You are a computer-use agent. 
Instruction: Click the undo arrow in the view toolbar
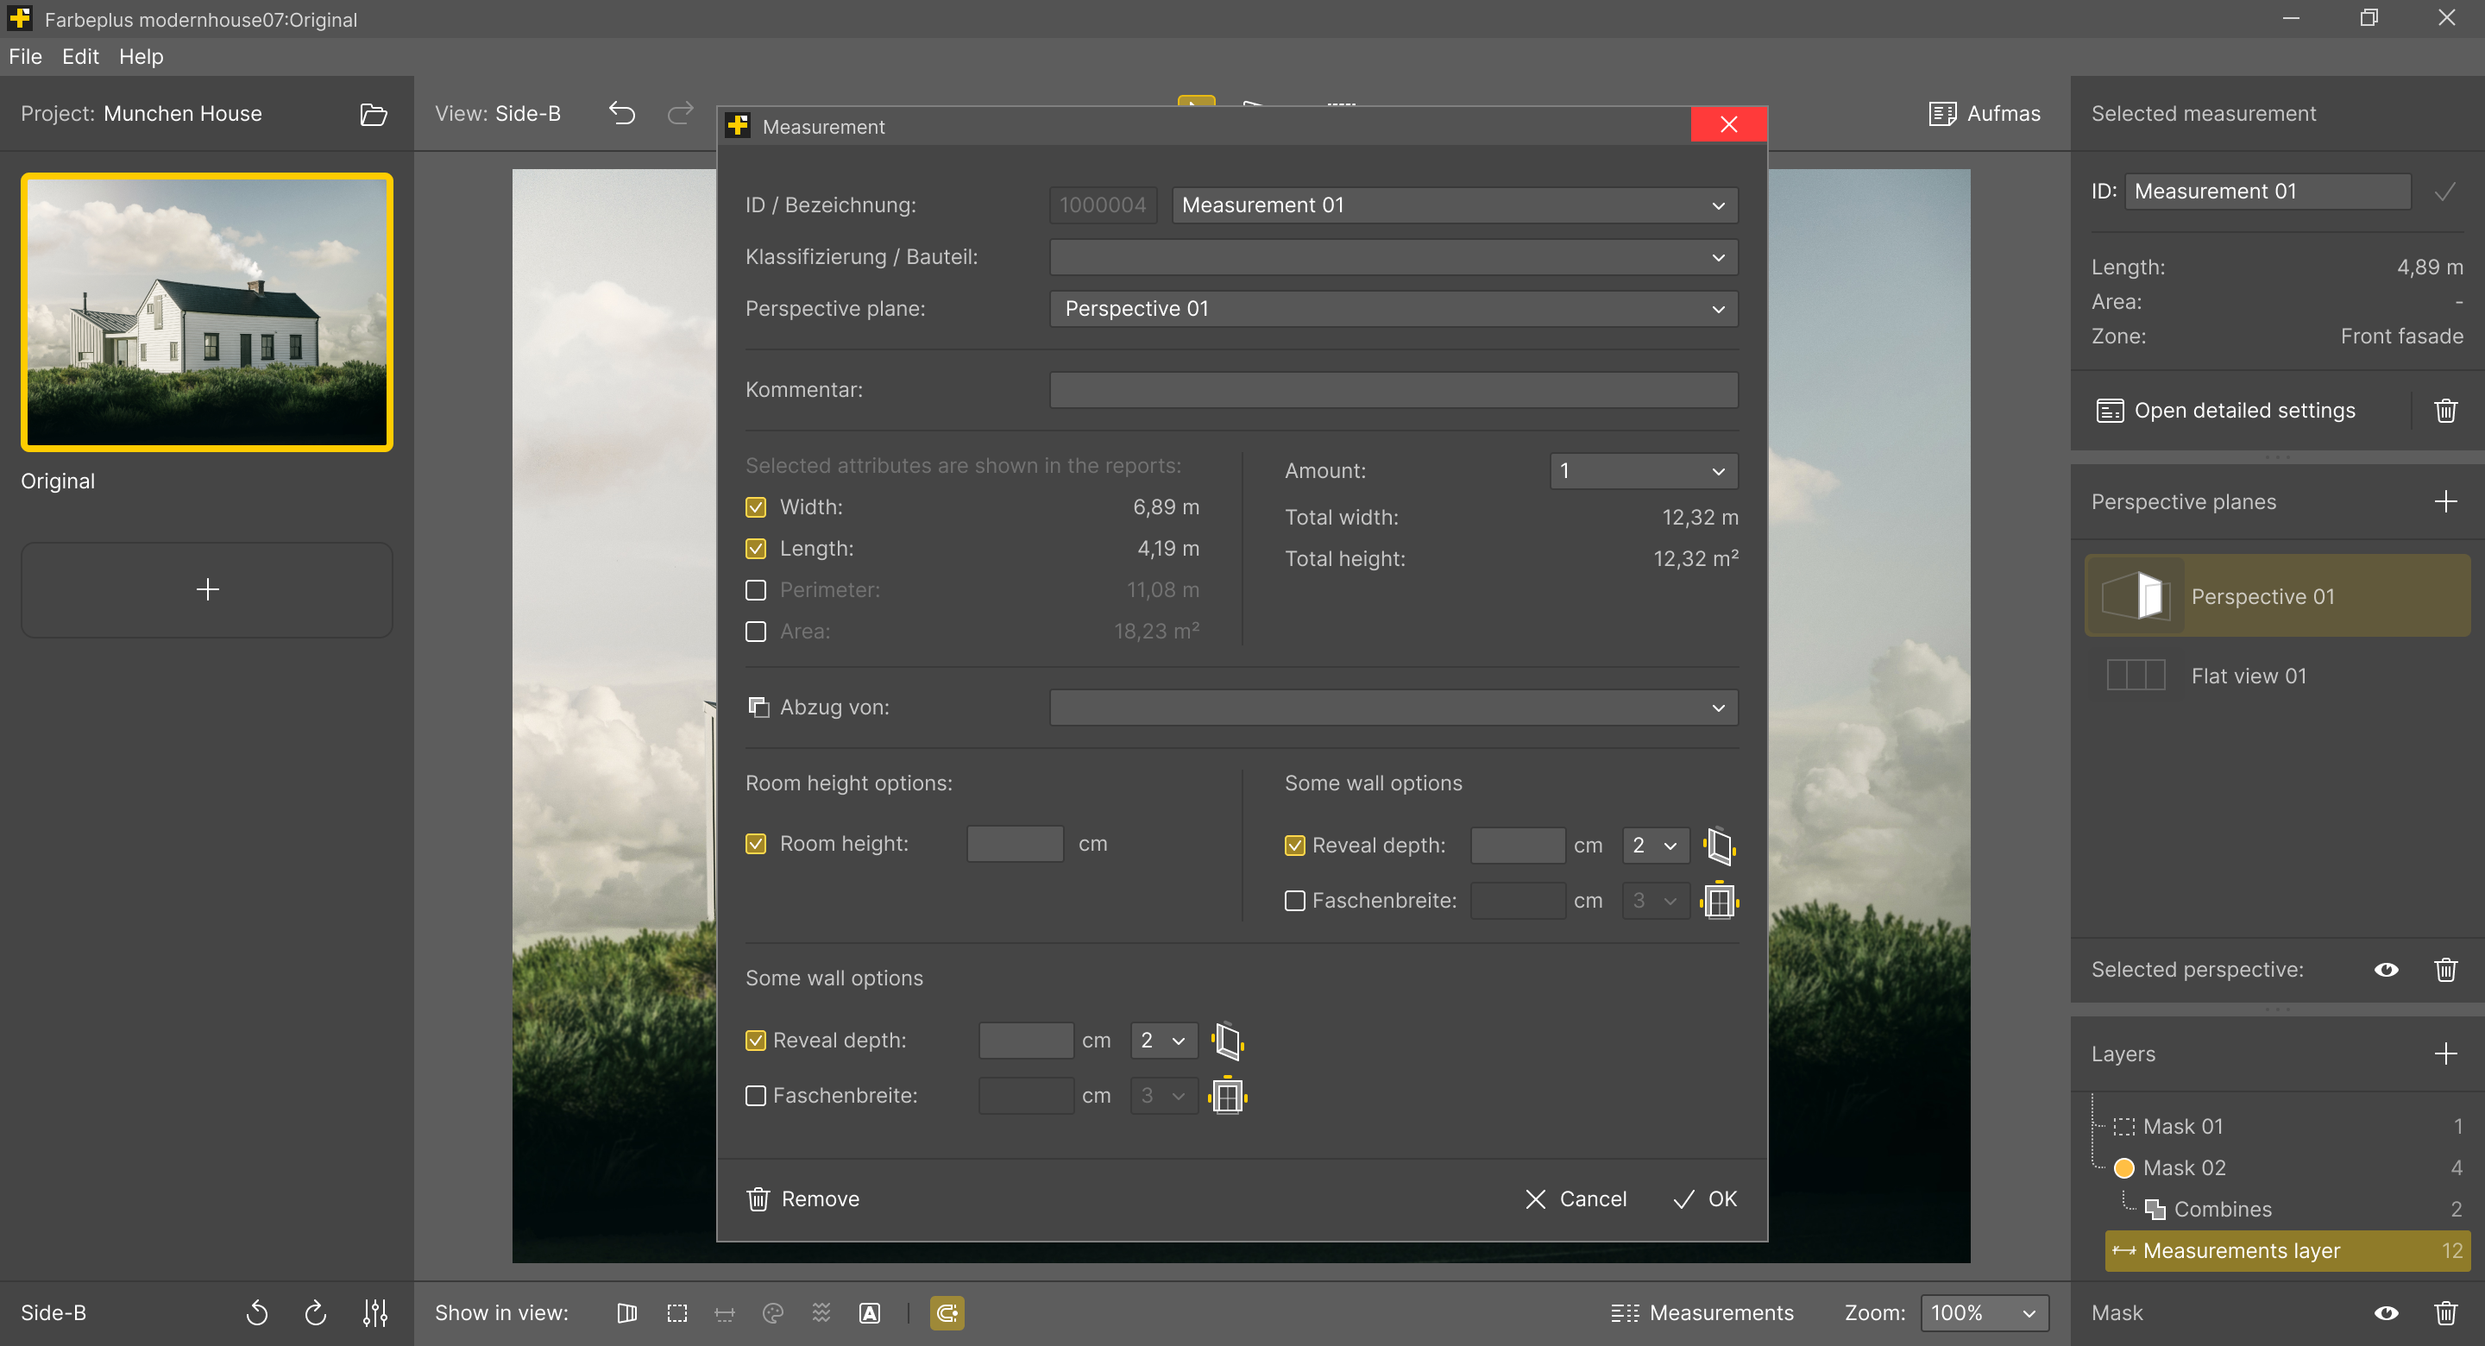click(x=622, y=114)
